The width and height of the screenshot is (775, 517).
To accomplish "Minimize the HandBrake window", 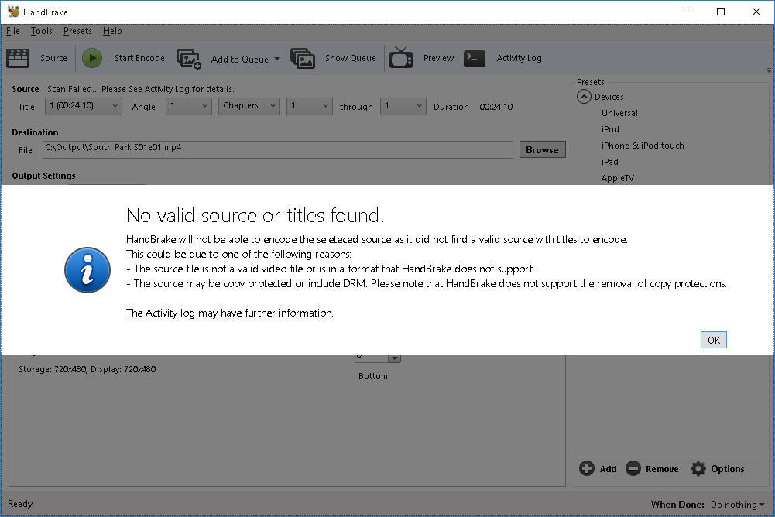I will pyautogui.click(x=685, y=12).
